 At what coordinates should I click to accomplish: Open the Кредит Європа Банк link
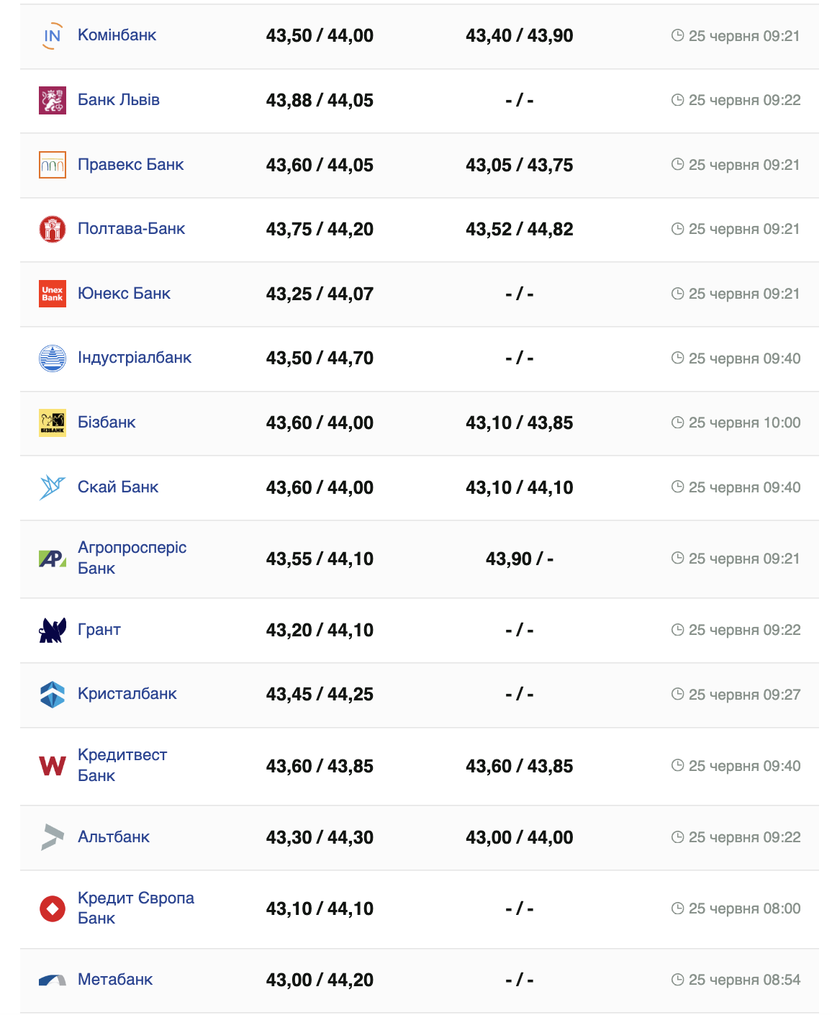tap(135, 908)
